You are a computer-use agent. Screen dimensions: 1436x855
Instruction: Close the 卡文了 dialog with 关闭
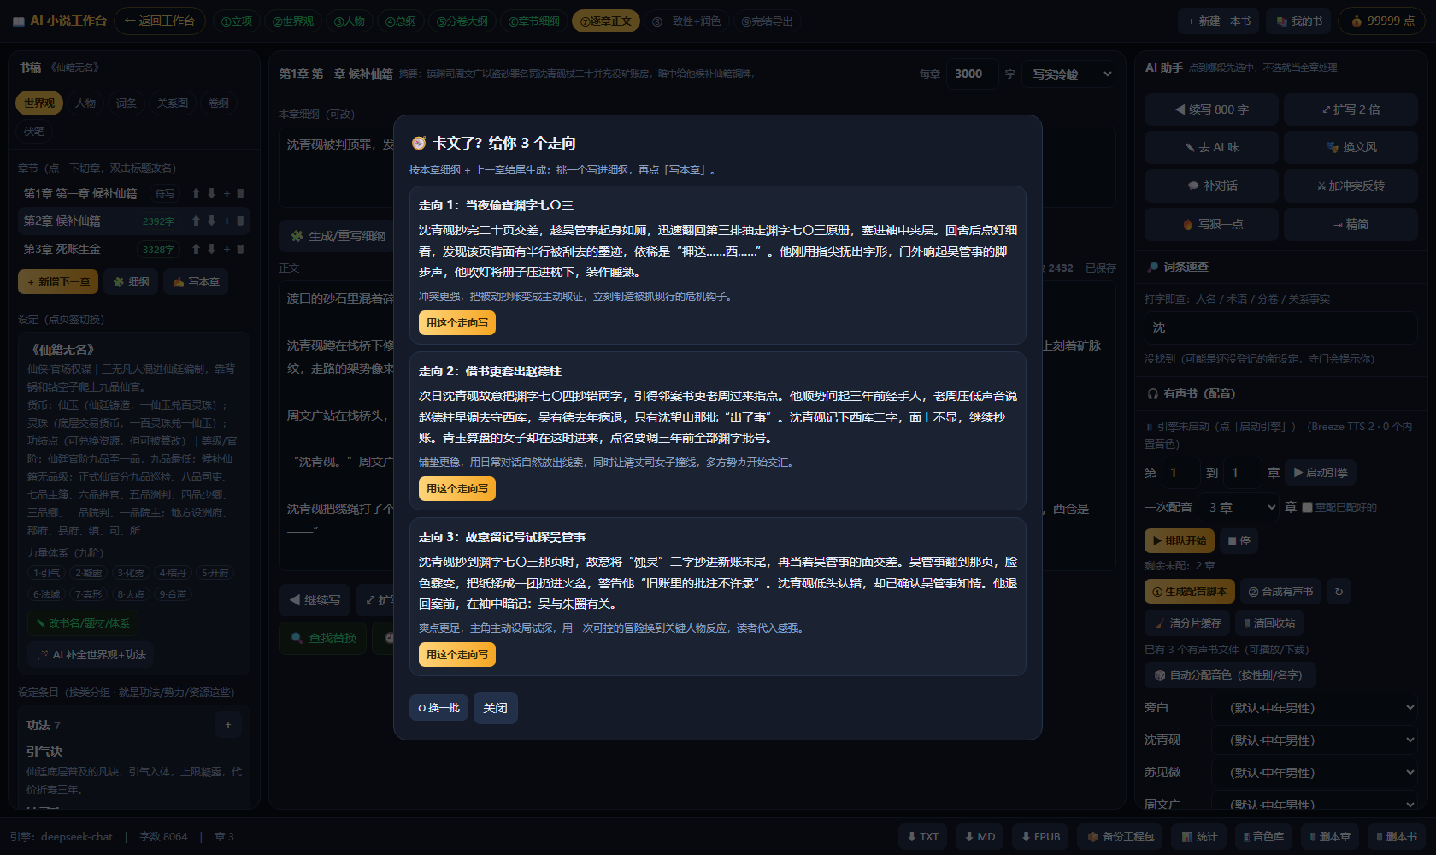[495, 708]
